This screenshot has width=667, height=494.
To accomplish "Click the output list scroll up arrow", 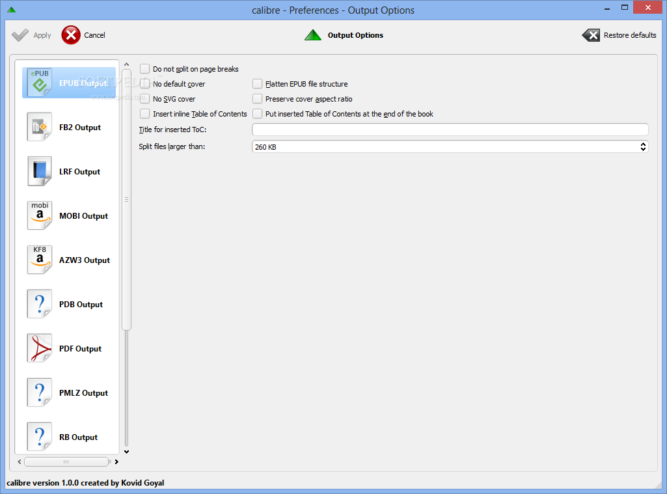I will click(126, 64).
